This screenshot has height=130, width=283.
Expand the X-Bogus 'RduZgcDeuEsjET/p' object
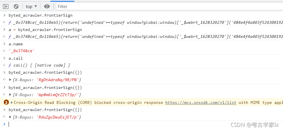[10, 117]
